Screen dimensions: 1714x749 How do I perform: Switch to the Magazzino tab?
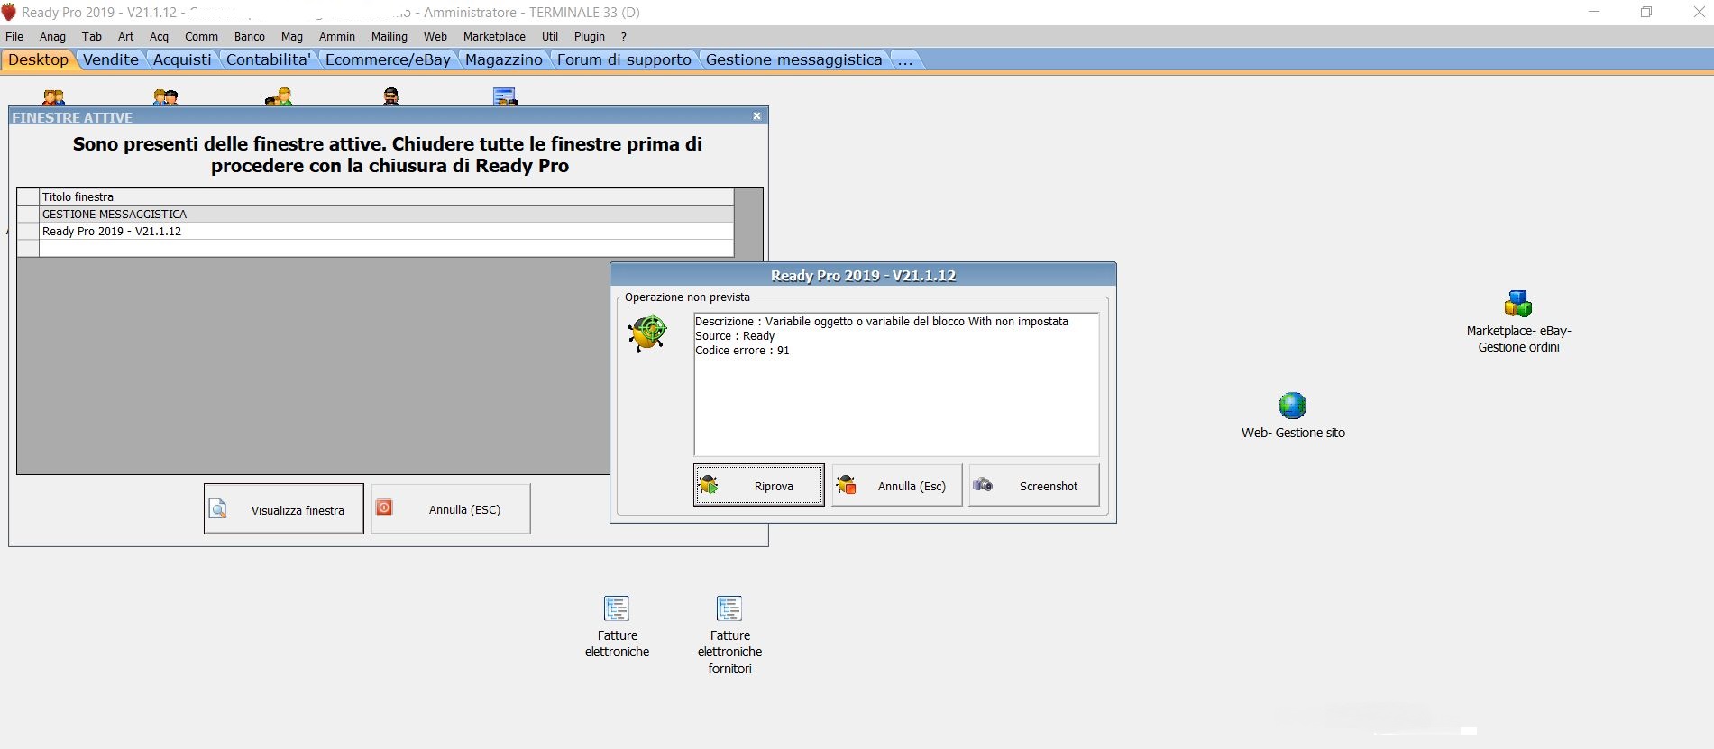coord(504,59)
